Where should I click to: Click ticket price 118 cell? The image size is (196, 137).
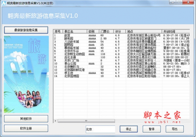point(103,54)
